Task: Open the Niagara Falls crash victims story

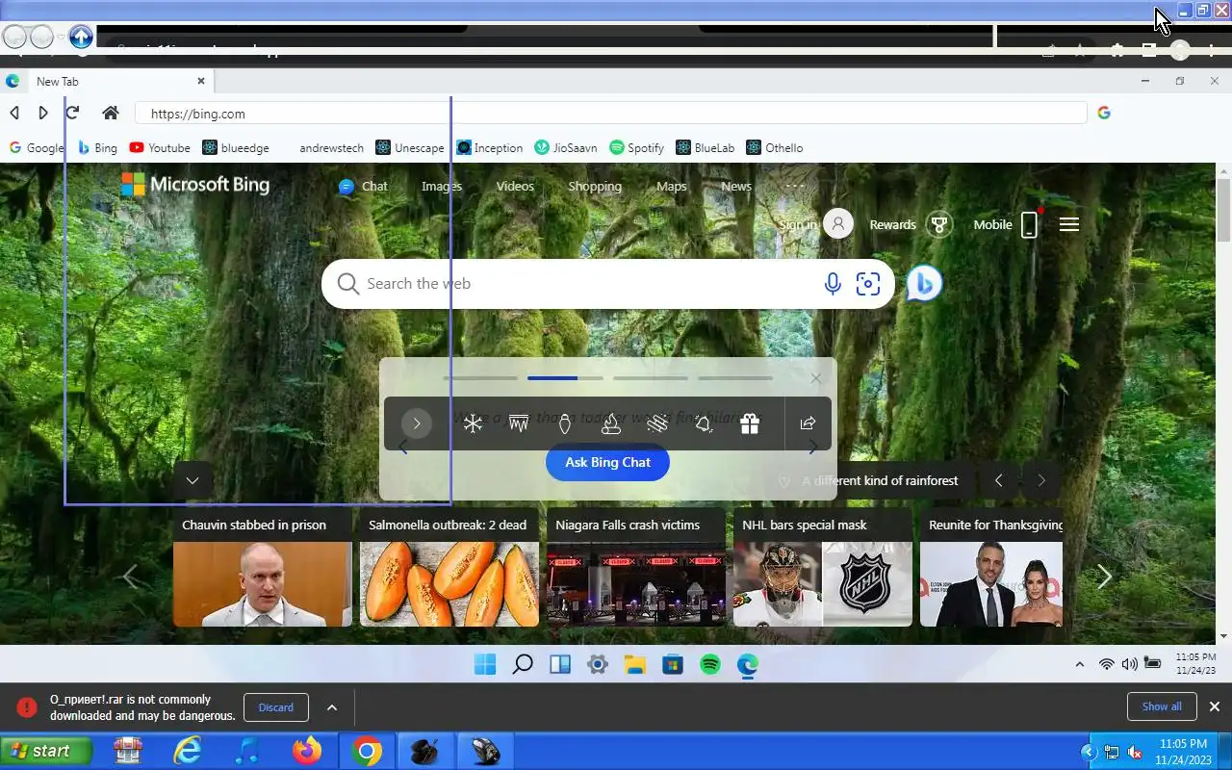Action: coord(636,568)
